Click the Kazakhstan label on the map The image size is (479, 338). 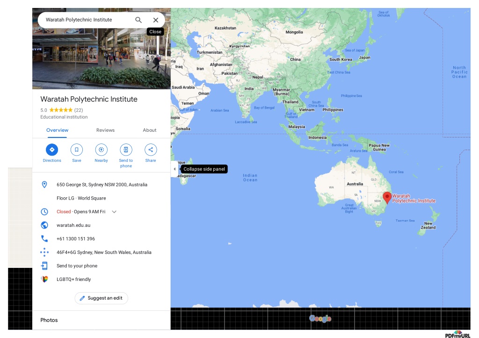tap(225, 28)
